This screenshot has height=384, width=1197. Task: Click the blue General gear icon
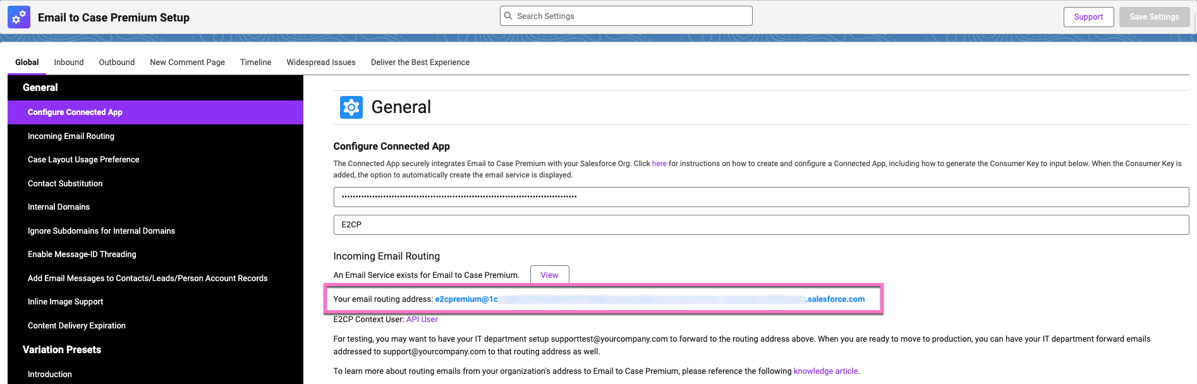[351, 107]
